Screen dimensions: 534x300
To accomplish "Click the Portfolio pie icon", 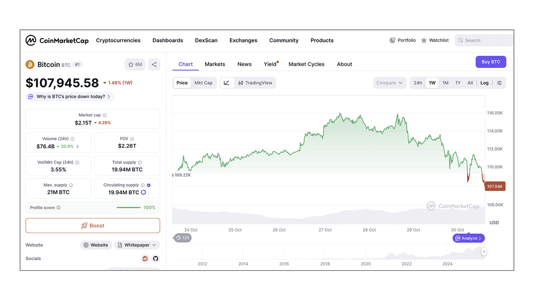I will 393,40.
